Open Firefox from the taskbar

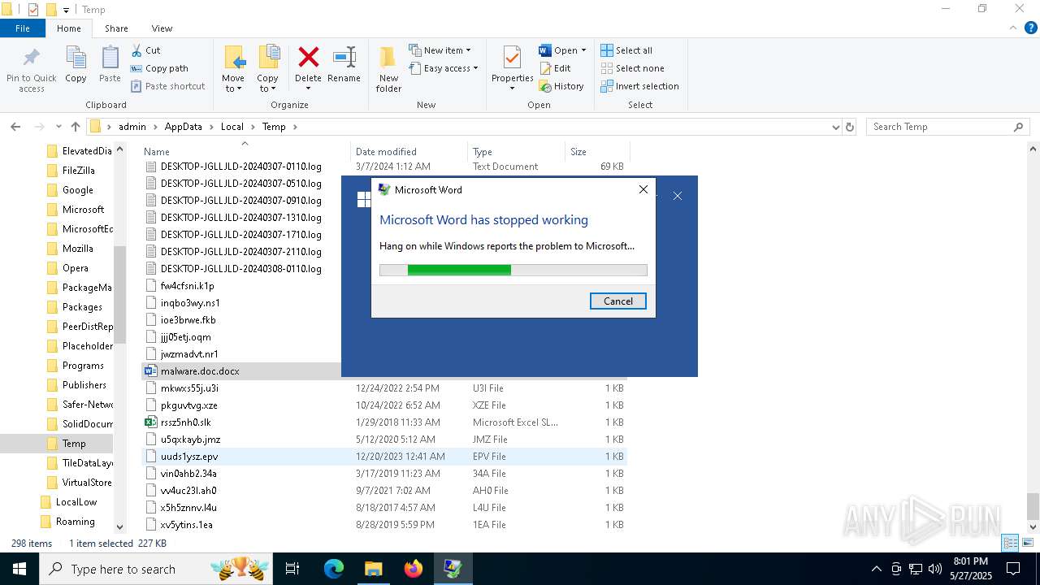(413, 569)
